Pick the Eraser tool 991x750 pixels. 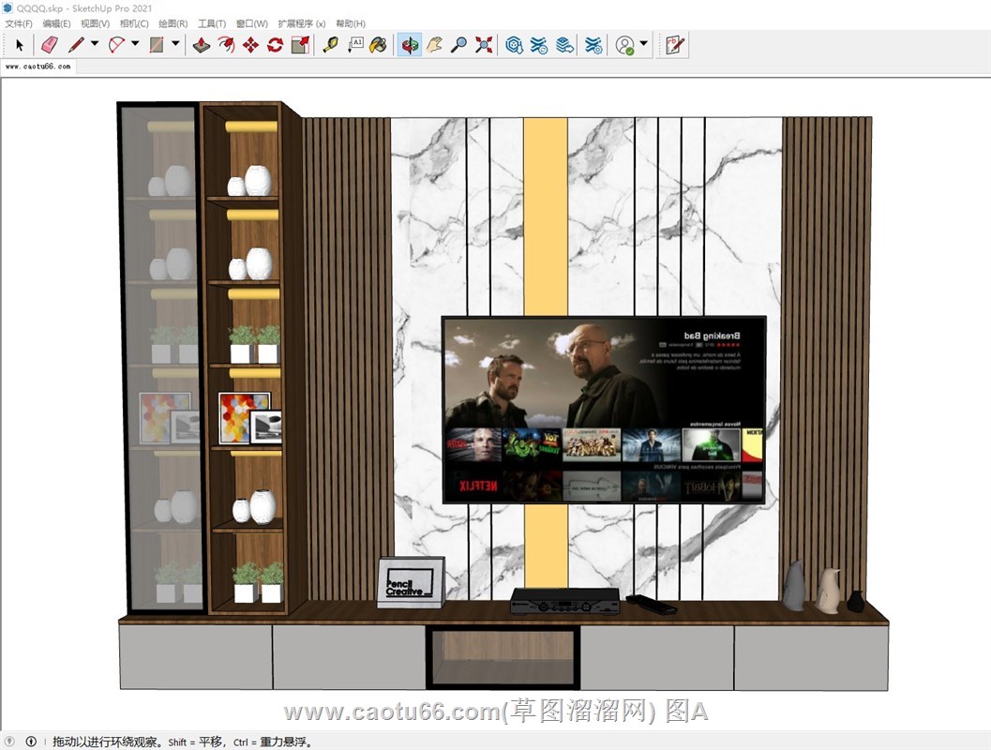point(50,44)
